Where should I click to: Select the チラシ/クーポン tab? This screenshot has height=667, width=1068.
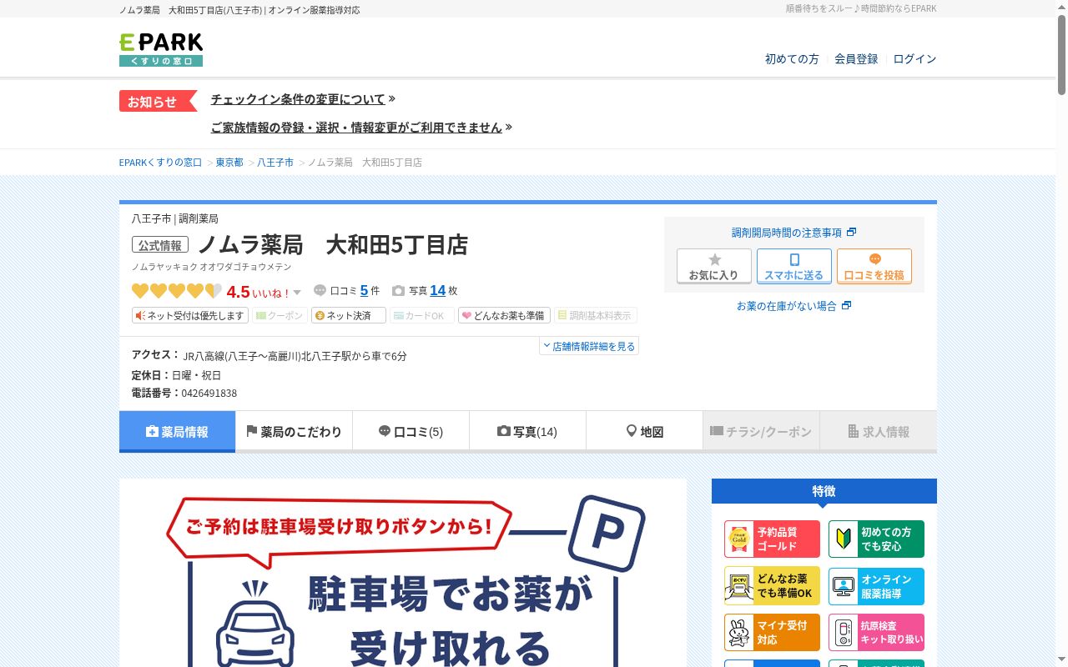[x=761, y=432]
